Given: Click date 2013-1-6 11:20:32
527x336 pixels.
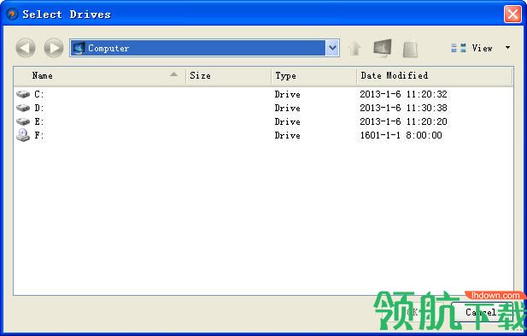Looking at the screenshot, I should (x=403, y=94).
